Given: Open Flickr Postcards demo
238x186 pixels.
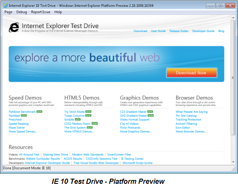Looking at the screenshot, I should pos(130,128).
